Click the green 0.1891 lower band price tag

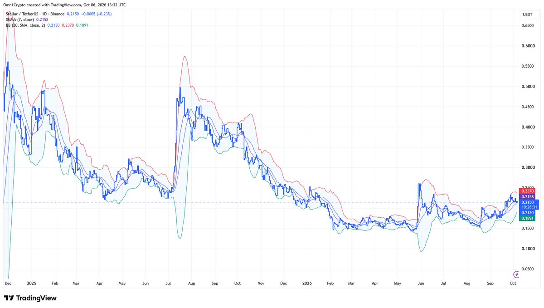tap(528, 218)
